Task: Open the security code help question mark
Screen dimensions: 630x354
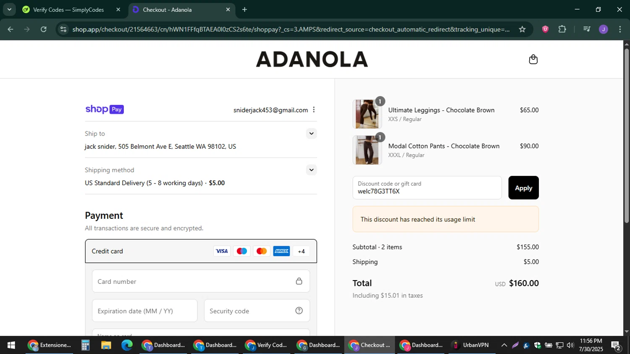Action: (299, 310)
